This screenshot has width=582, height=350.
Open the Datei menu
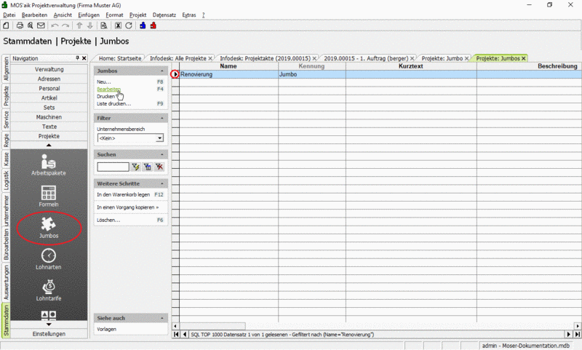tap(9, 15)
